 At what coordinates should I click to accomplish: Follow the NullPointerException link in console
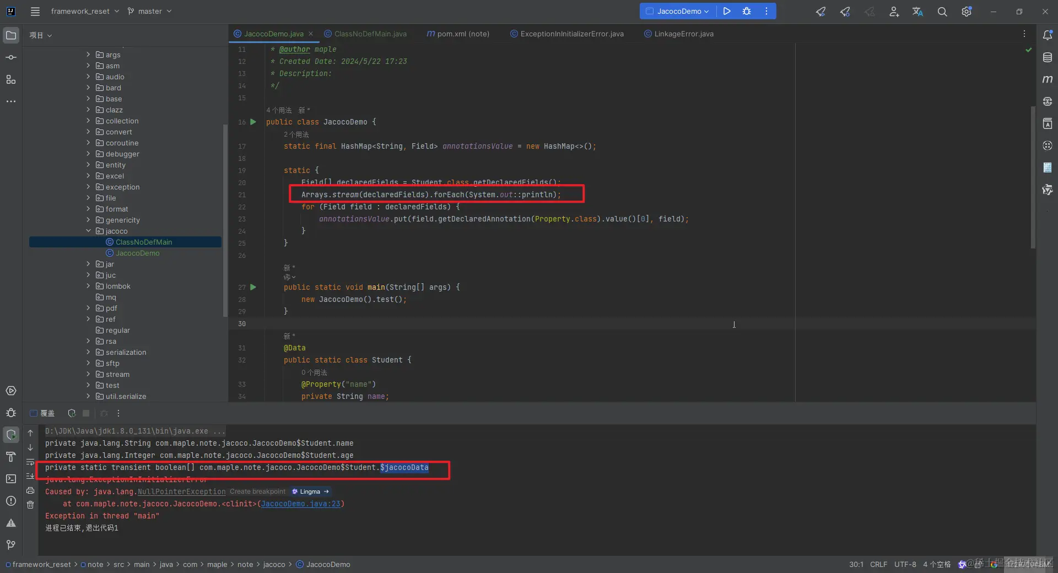[182, 491]
